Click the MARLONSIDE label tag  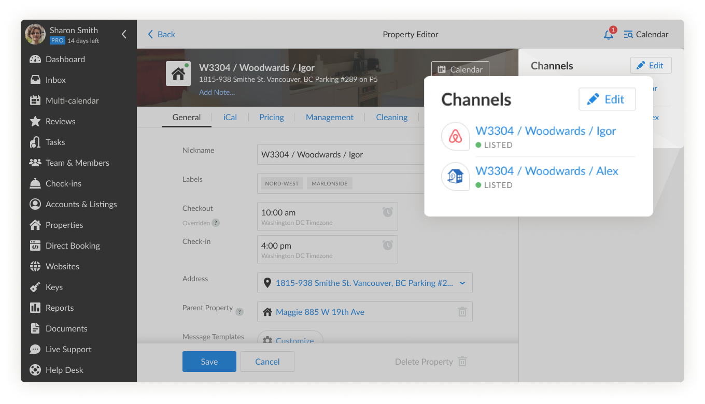point(330,183)
